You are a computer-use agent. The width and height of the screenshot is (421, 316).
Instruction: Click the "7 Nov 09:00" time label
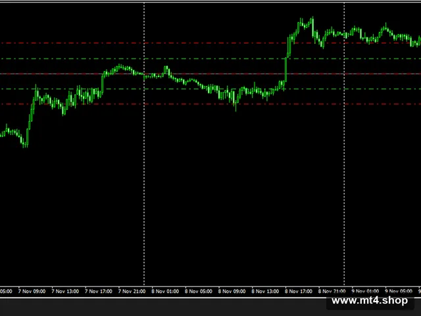[x=32, y=291]
